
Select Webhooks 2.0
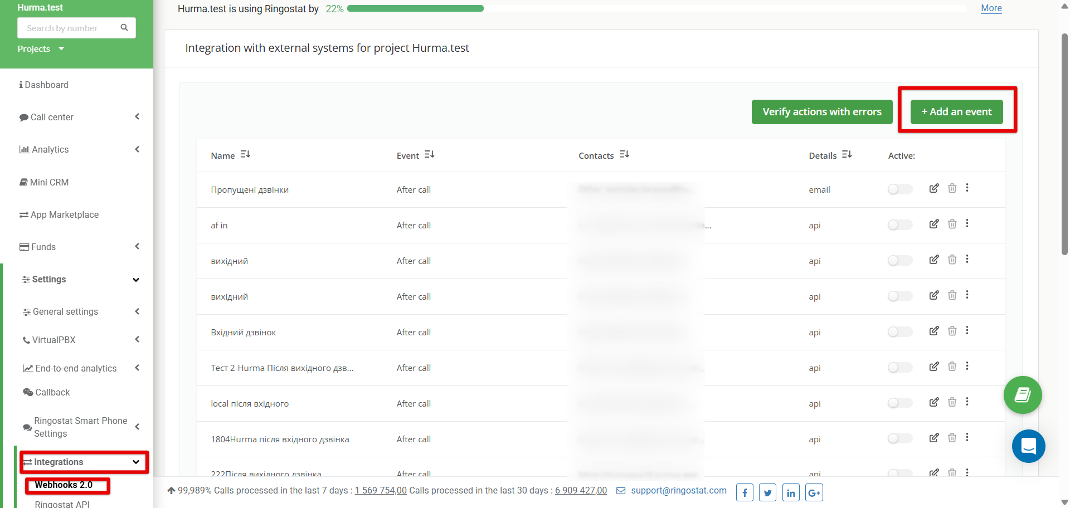[x=64, y=485]
